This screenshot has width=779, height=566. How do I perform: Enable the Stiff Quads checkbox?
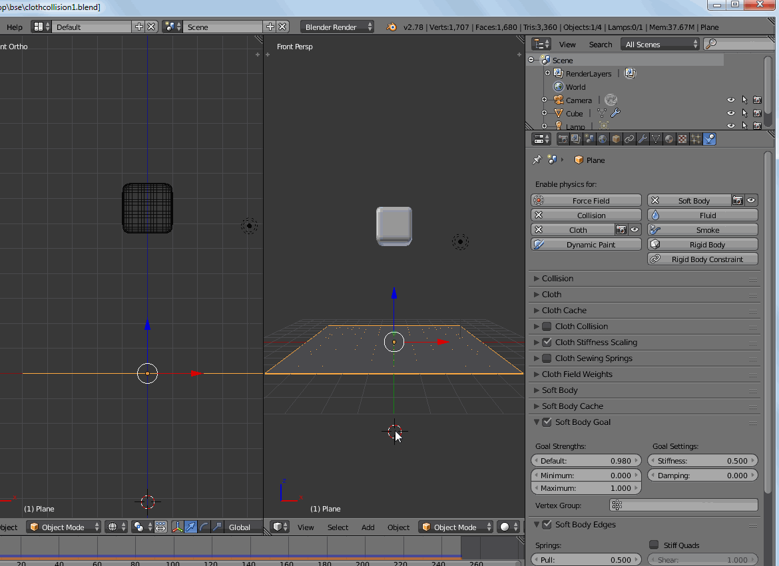click(x=654, y=545)
